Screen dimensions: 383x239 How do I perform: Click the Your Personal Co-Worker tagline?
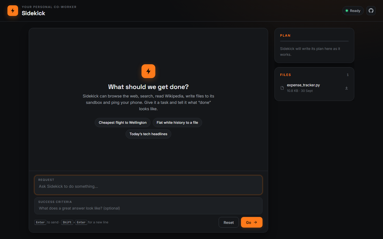click(49, 7)
